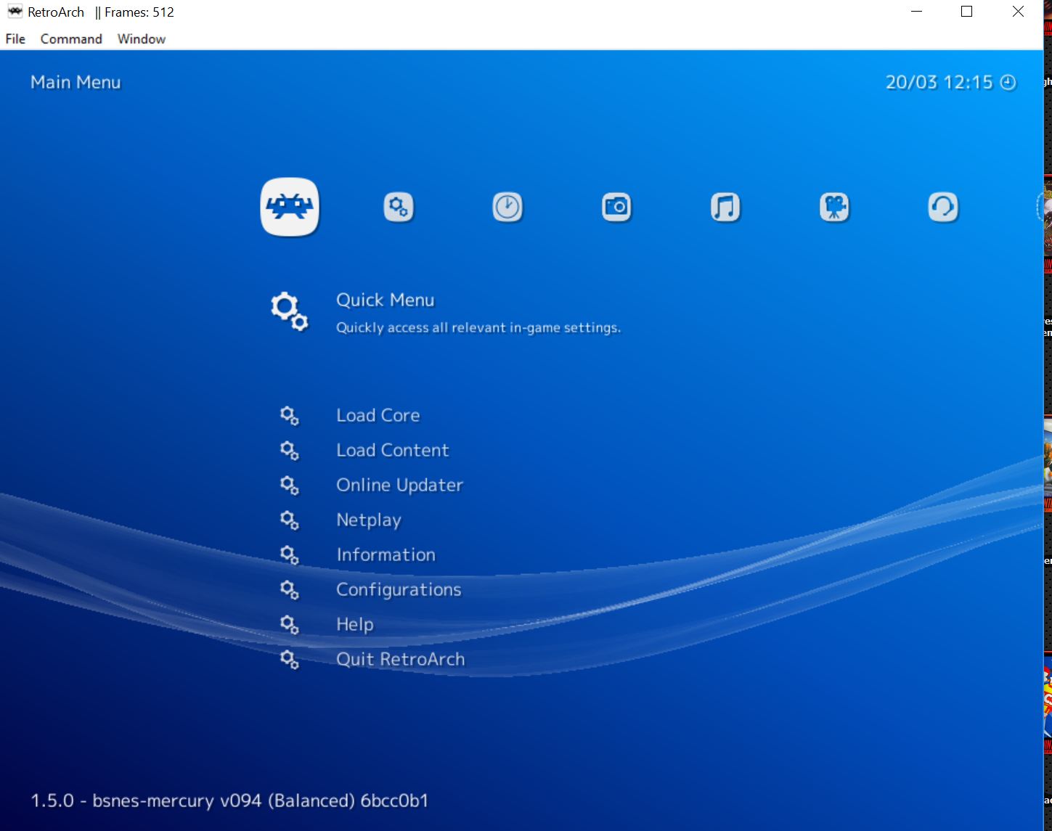Open the File menu
The height and width of the screenshot is (831, 1052).
pyautogui.click(x=15, y=38)
